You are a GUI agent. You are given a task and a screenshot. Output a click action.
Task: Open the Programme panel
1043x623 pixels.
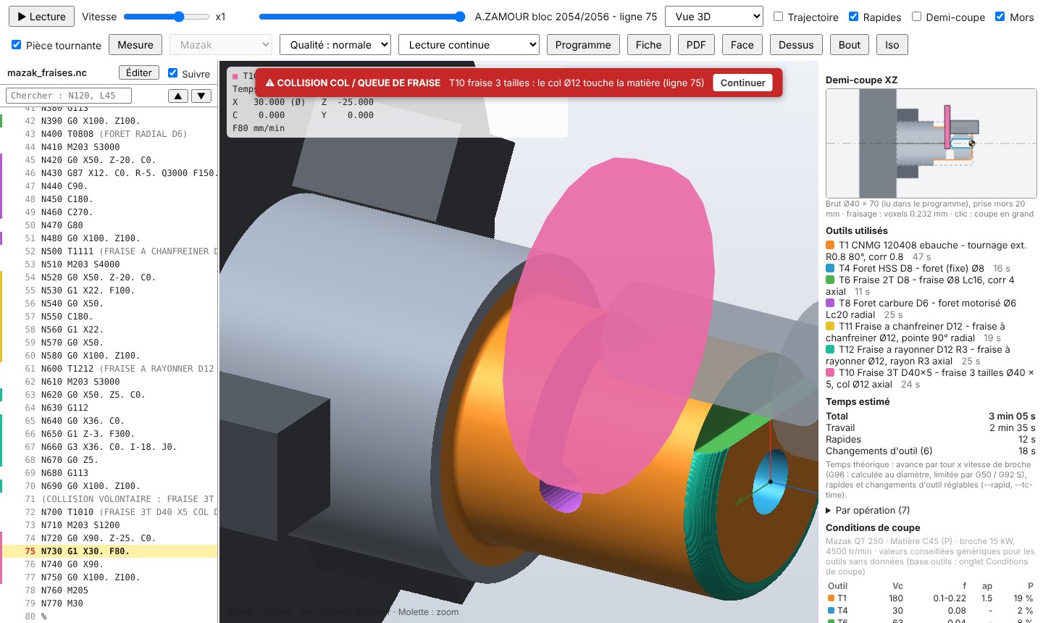point(583,45)
